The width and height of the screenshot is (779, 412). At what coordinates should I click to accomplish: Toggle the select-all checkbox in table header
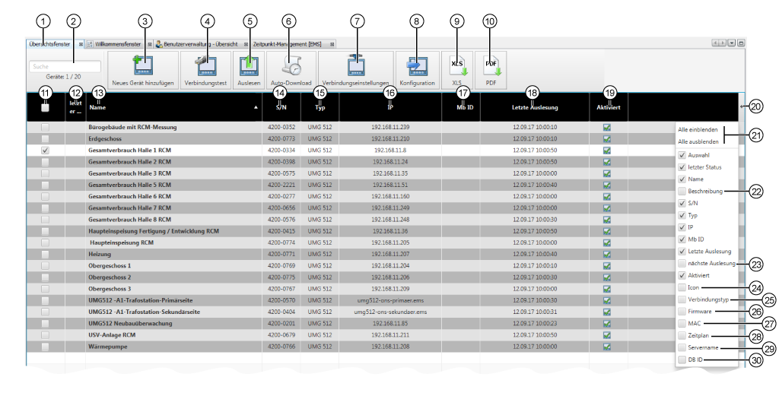coord(46,109)
